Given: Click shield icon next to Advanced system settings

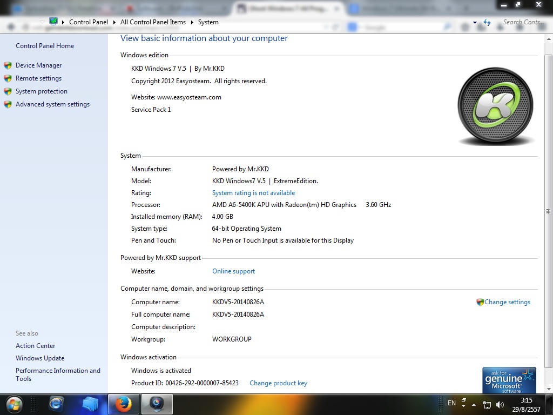Looking at the screenshot, I should point(8,104).
